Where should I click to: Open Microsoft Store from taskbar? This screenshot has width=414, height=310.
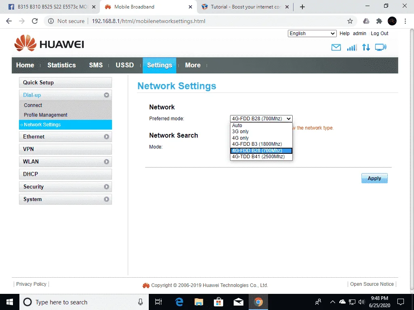pos(218,302)
